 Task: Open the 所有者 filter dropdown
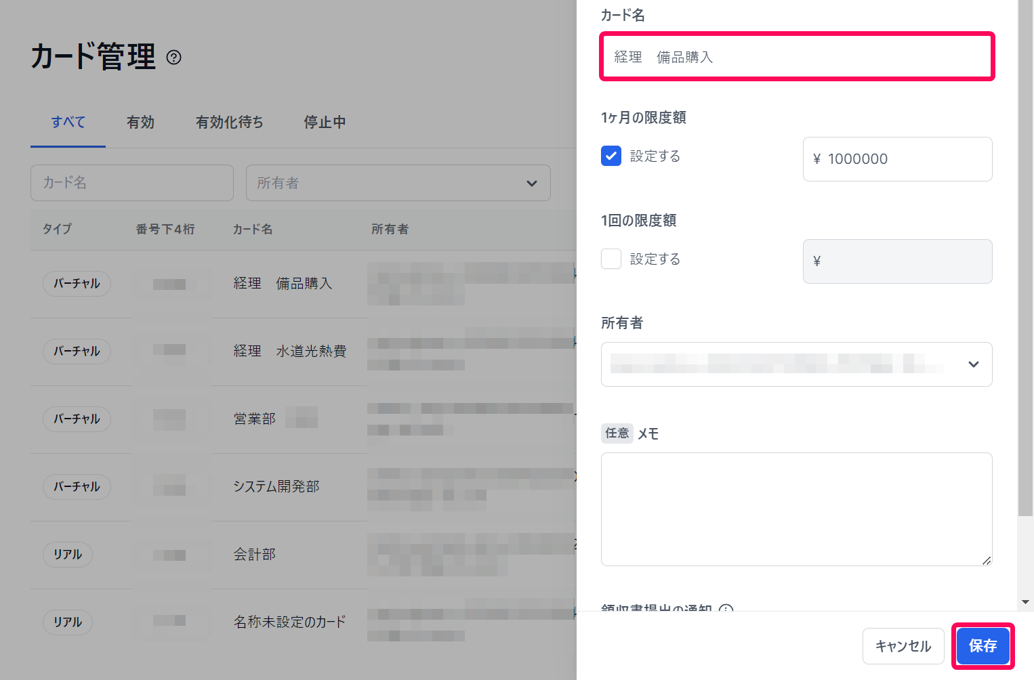398,183
